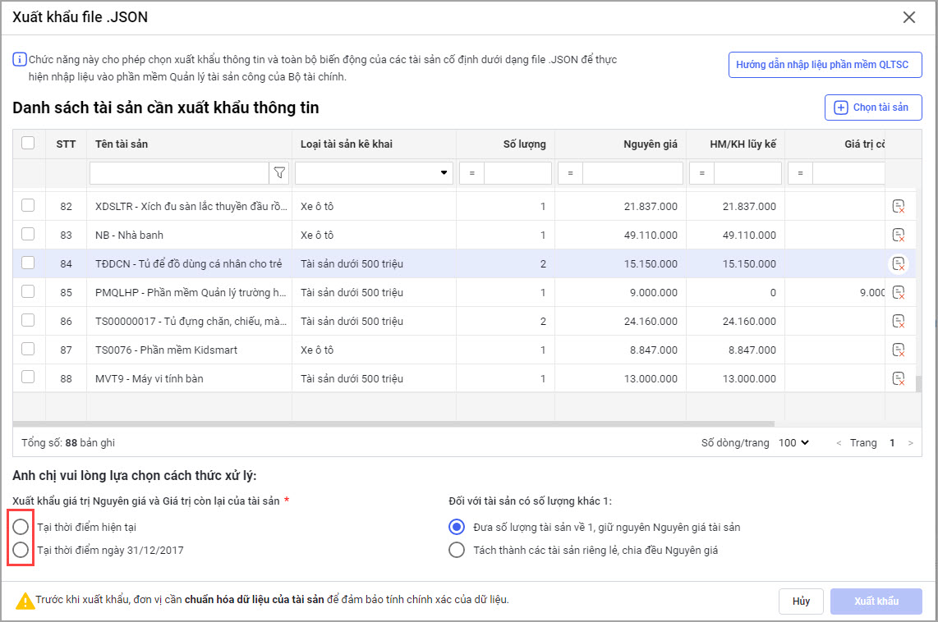Click remove icon for TS0076 Phần mềm Kidsmart

click(x=899, y=350)
